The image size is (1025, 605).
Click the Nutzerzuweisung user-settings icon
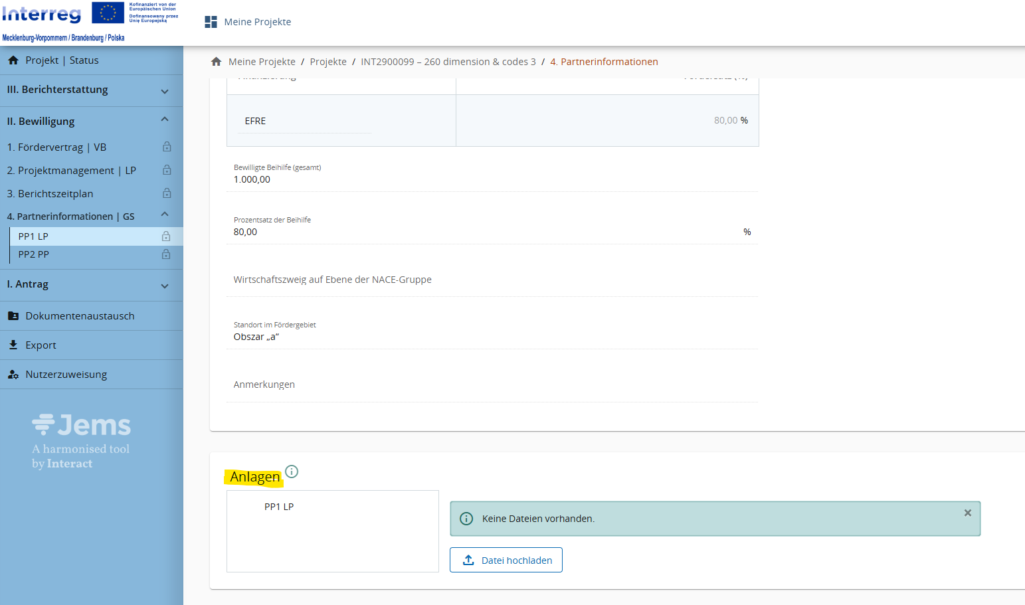(x=13, y=375)
